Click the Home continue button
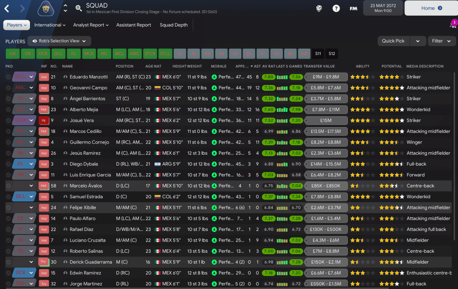 pyautogui.click(x=431, y=8)
